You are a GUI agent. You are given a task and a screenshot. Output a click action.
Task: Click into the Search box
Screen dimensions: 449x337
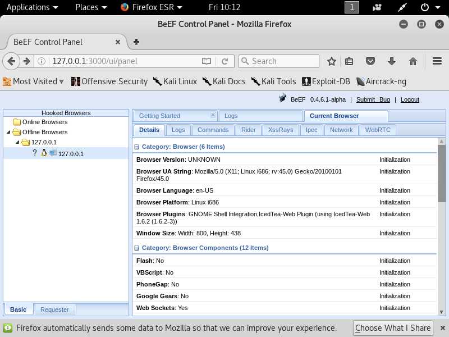tap(279, 61)
